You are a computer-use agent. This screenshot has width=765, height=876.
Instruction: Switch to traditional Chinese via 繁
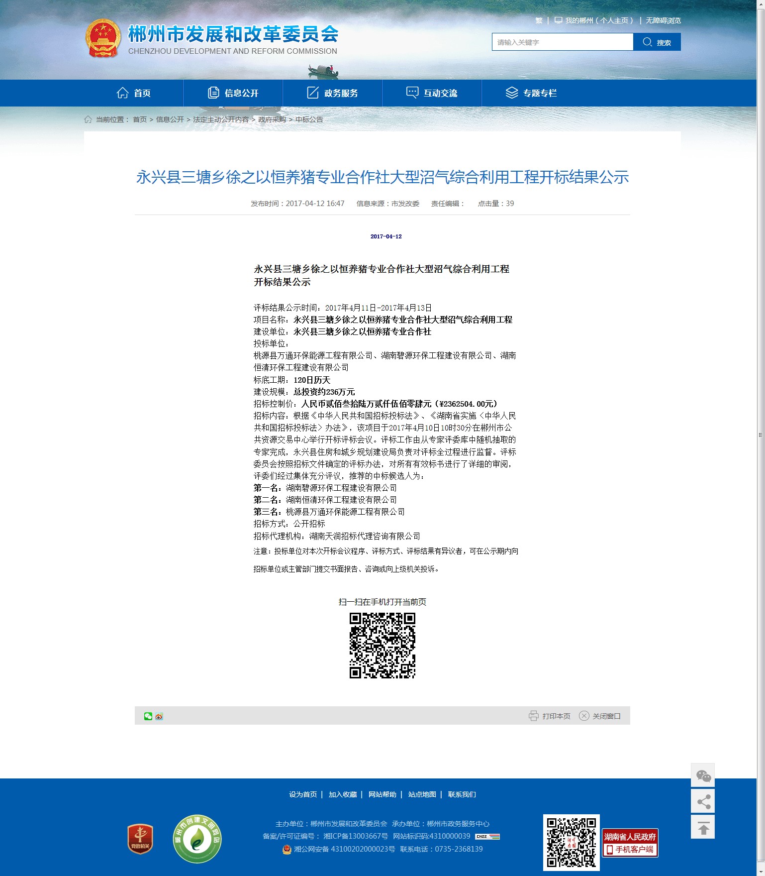(x=539, y=20)
